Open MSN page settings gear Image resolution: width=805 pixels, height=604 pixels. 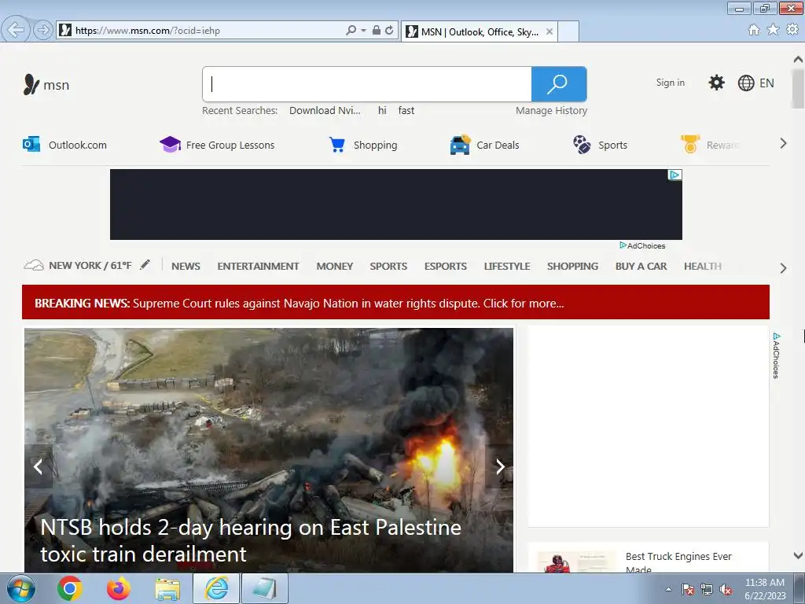716,83
